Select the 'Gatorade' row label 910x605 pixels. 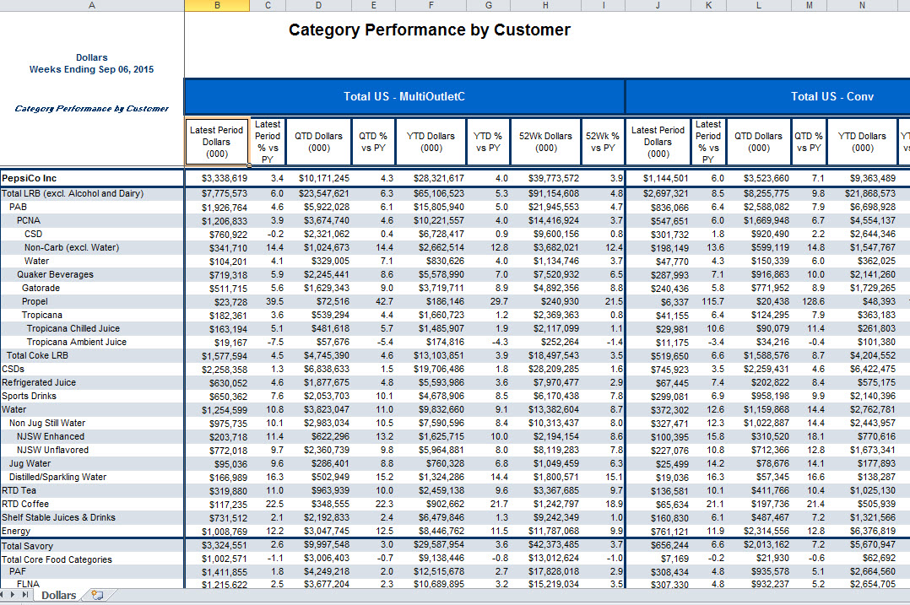(41, 289)
